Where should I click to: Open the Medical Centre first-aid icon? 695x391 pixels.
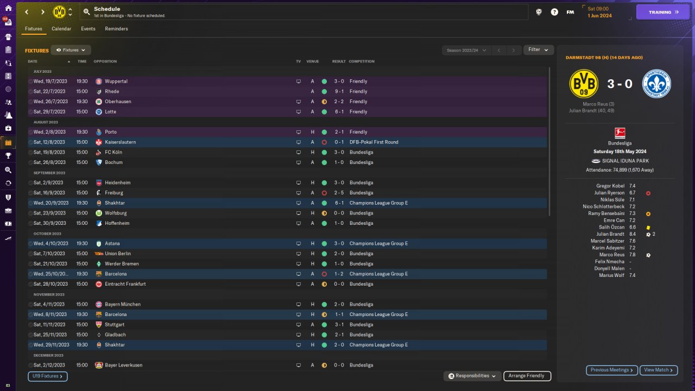8,128
